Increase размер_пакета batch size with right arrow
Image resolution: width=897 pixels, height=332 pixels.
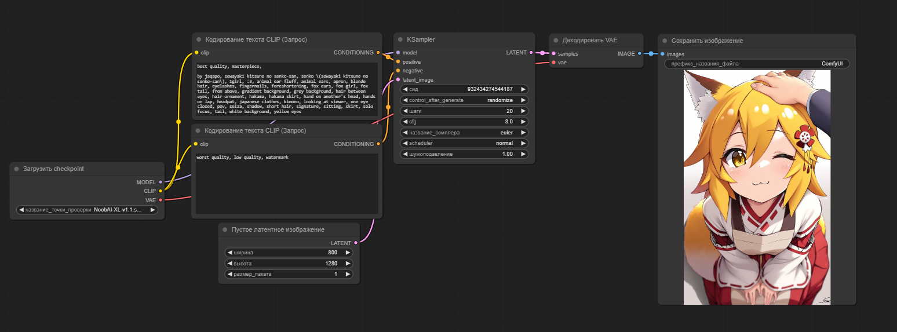[x=348, y=274]
